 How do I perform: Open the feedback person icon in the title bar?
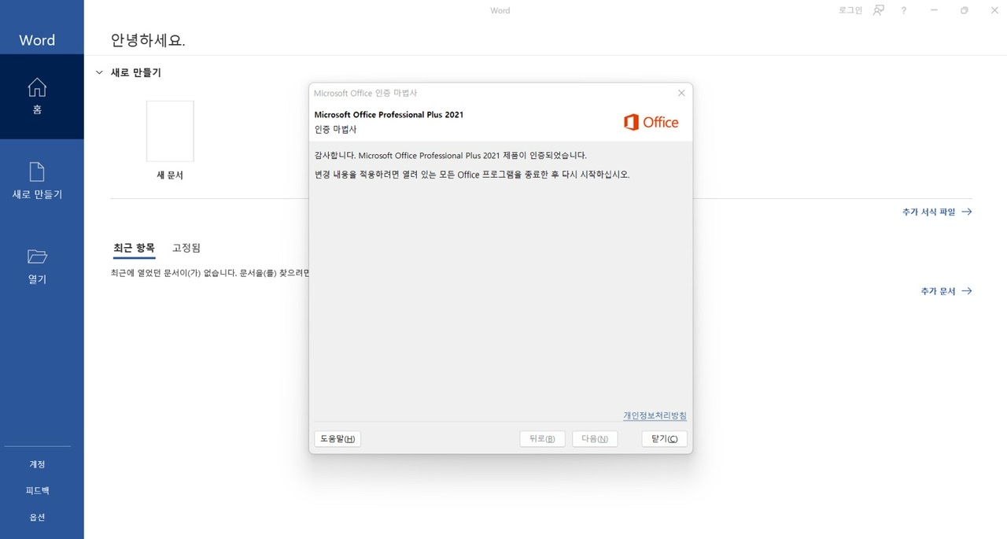click(x=879, y=10)
